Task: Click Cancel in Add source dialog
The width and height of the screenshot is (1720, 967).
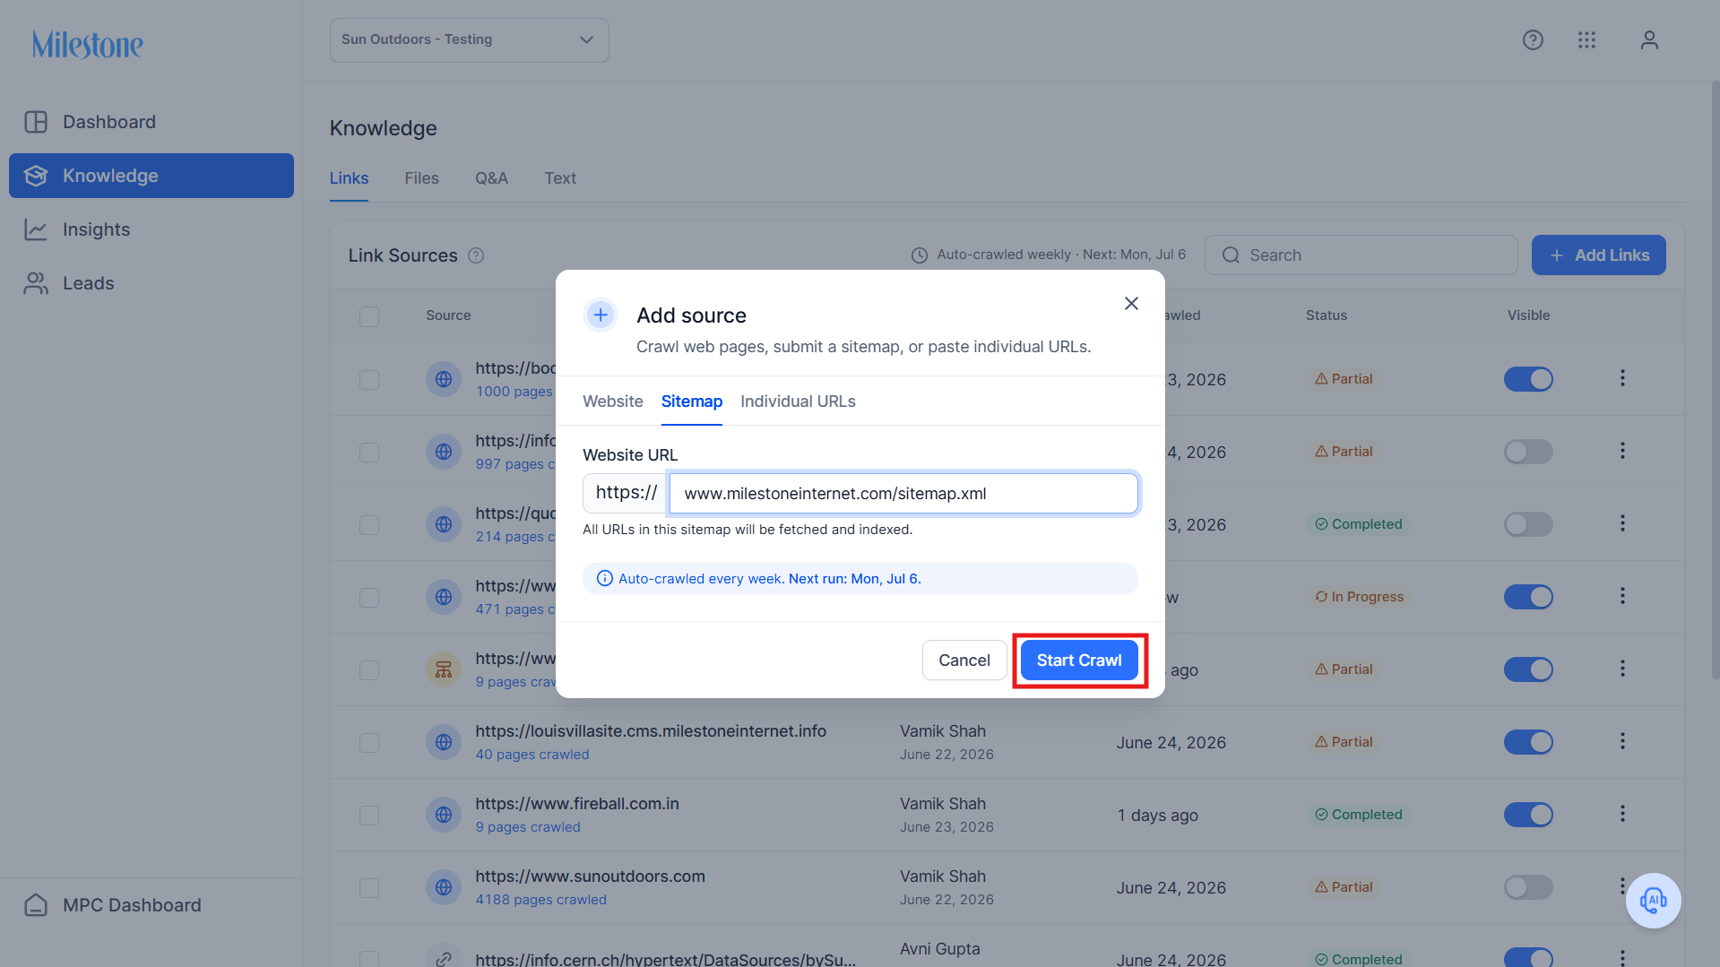Action: 964,660
